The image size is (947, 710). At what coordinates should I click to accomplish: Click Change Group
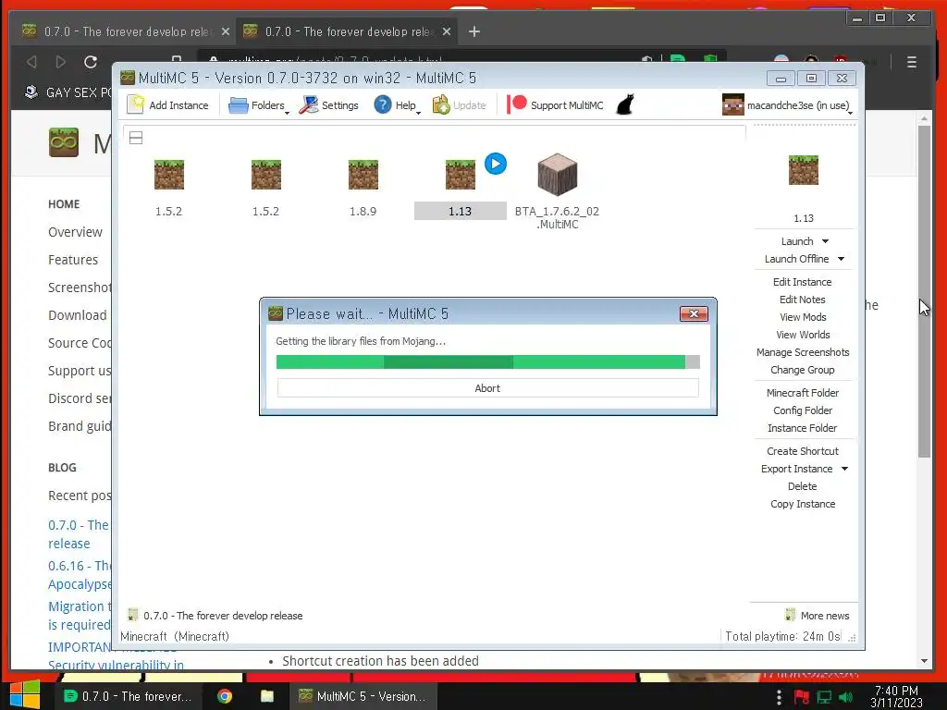(x=802, y=370)
